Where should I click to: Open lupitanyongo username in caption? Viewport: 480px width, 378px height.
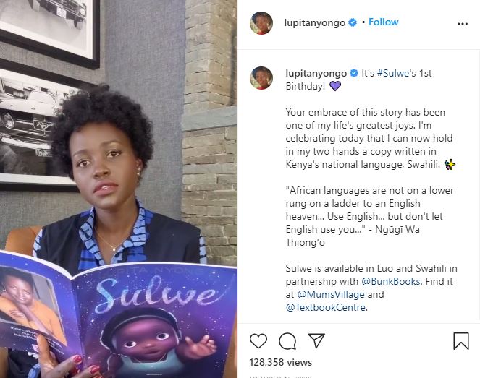pyautogui.click(x=316, y=74)
